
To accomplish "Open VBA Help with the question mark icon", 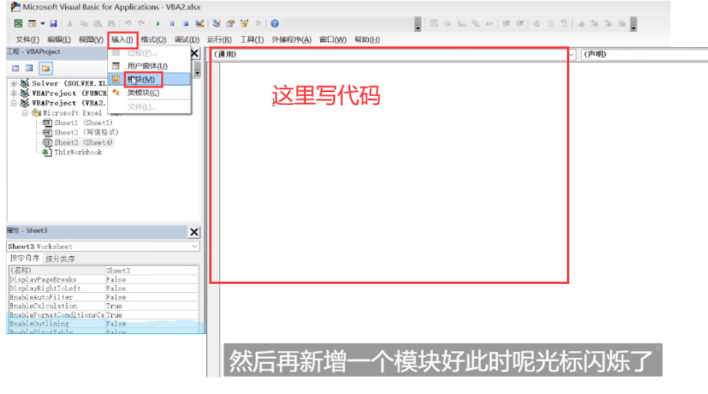I will click(x=274, y=23).
